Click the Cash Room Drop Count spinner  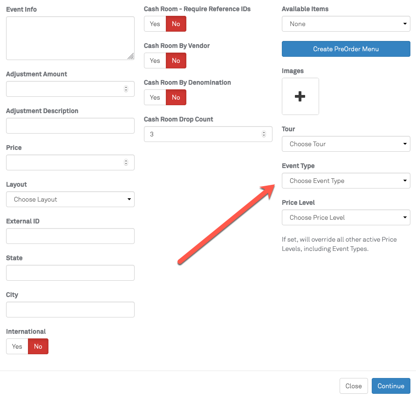pyautogui.click(x=264, y=134)
